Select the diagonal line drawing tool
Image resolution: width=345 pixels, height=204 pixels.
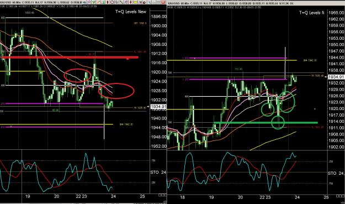pyautogui.click(x=121, y=2)
